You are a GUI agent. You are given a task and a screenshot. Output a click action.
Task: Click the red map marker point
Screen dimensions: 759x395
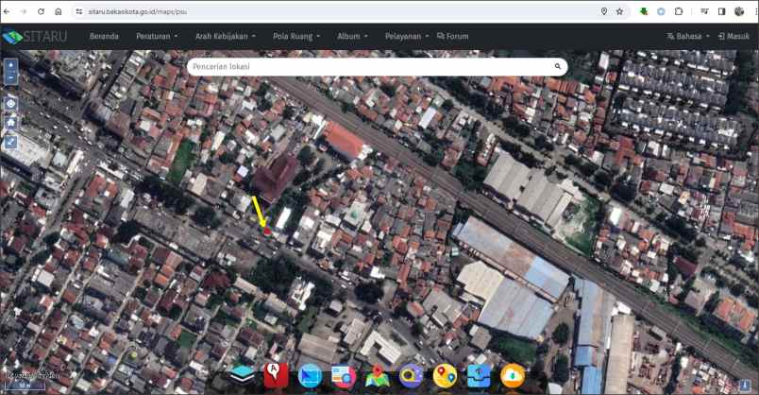[x=267, y=232]
